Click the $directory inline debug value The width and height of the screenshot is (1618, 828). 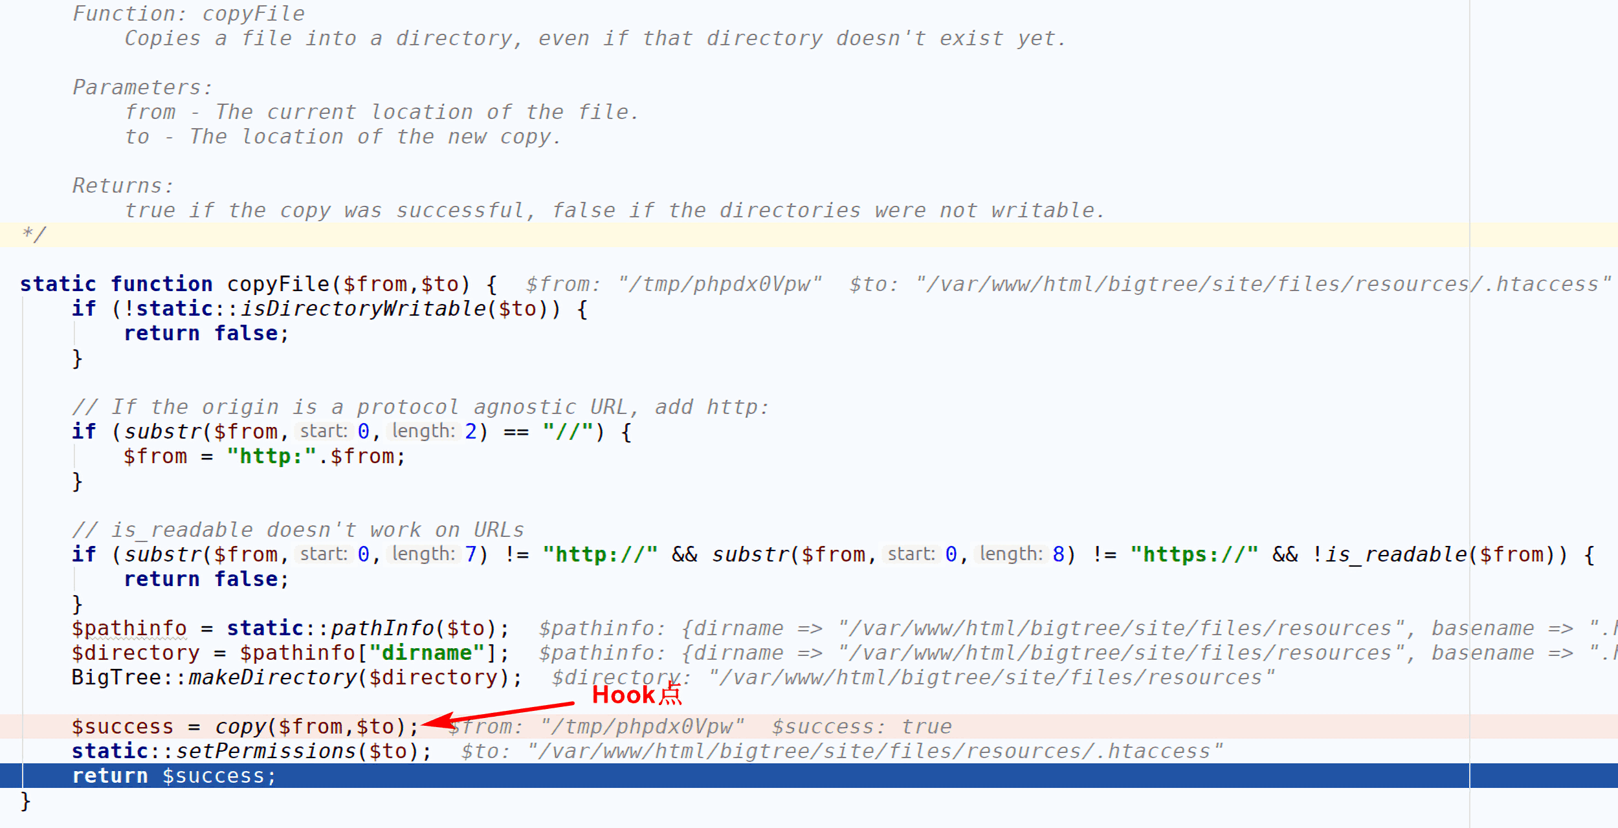click(x=913, y=677)
